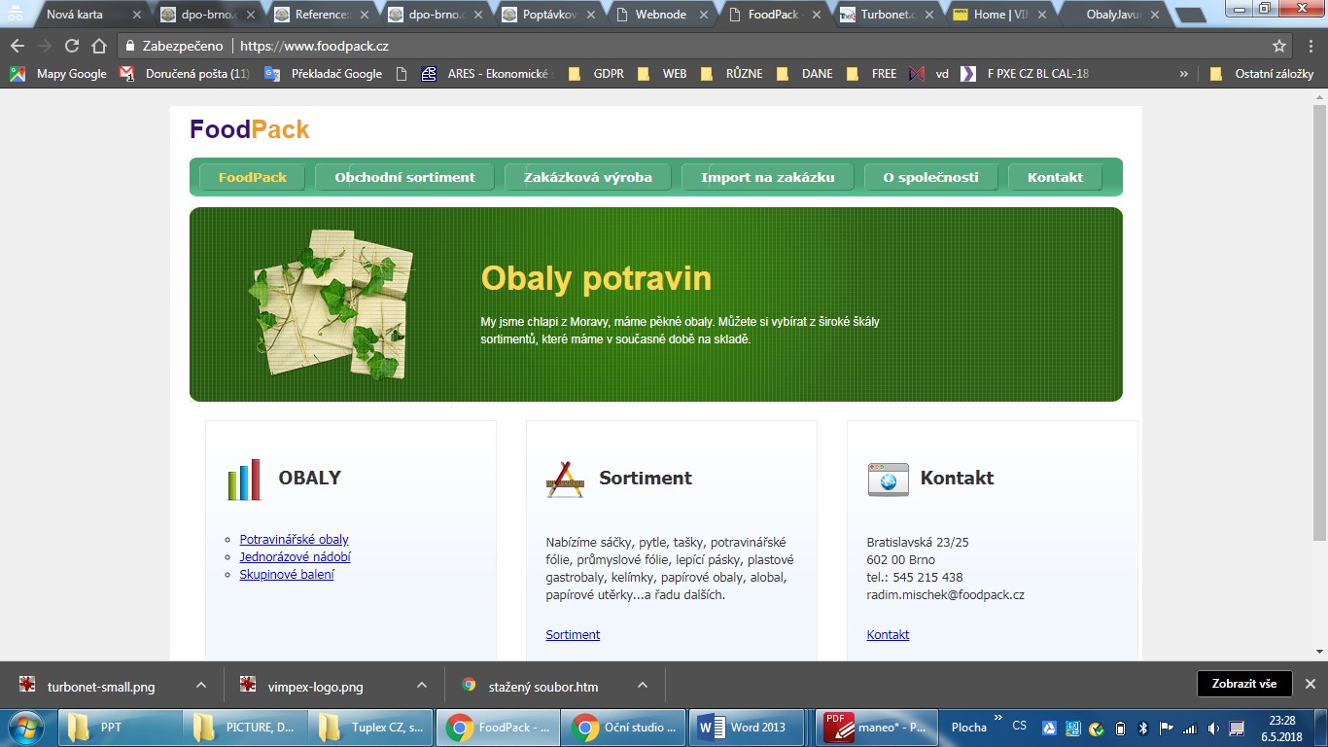Open the Chrome menu (three dots)
Image resolution: width=1328 pixels, height=747 pixels.
tap(1310, 46)
